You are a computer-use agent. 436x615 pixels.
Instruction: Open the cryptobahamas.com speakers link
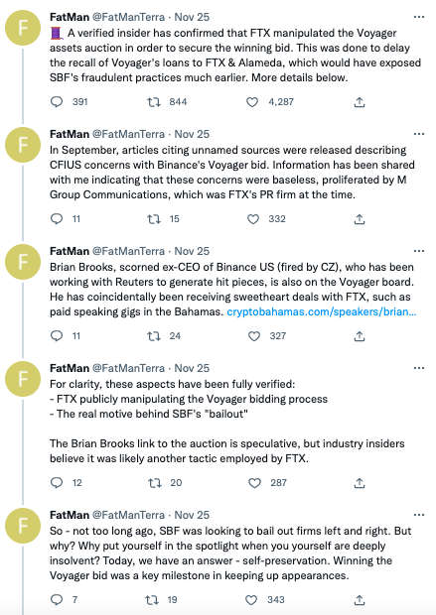[x=322, y=311]
